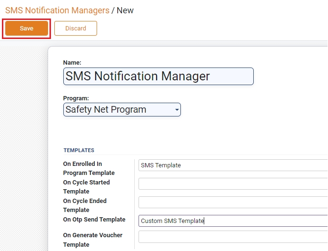
Task: Click the Save button
Action: (27, 29)
